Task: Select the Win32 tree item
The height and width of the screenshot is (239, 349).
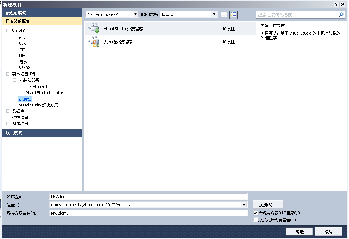Action: pyautogui.click(x=24, y=68)
